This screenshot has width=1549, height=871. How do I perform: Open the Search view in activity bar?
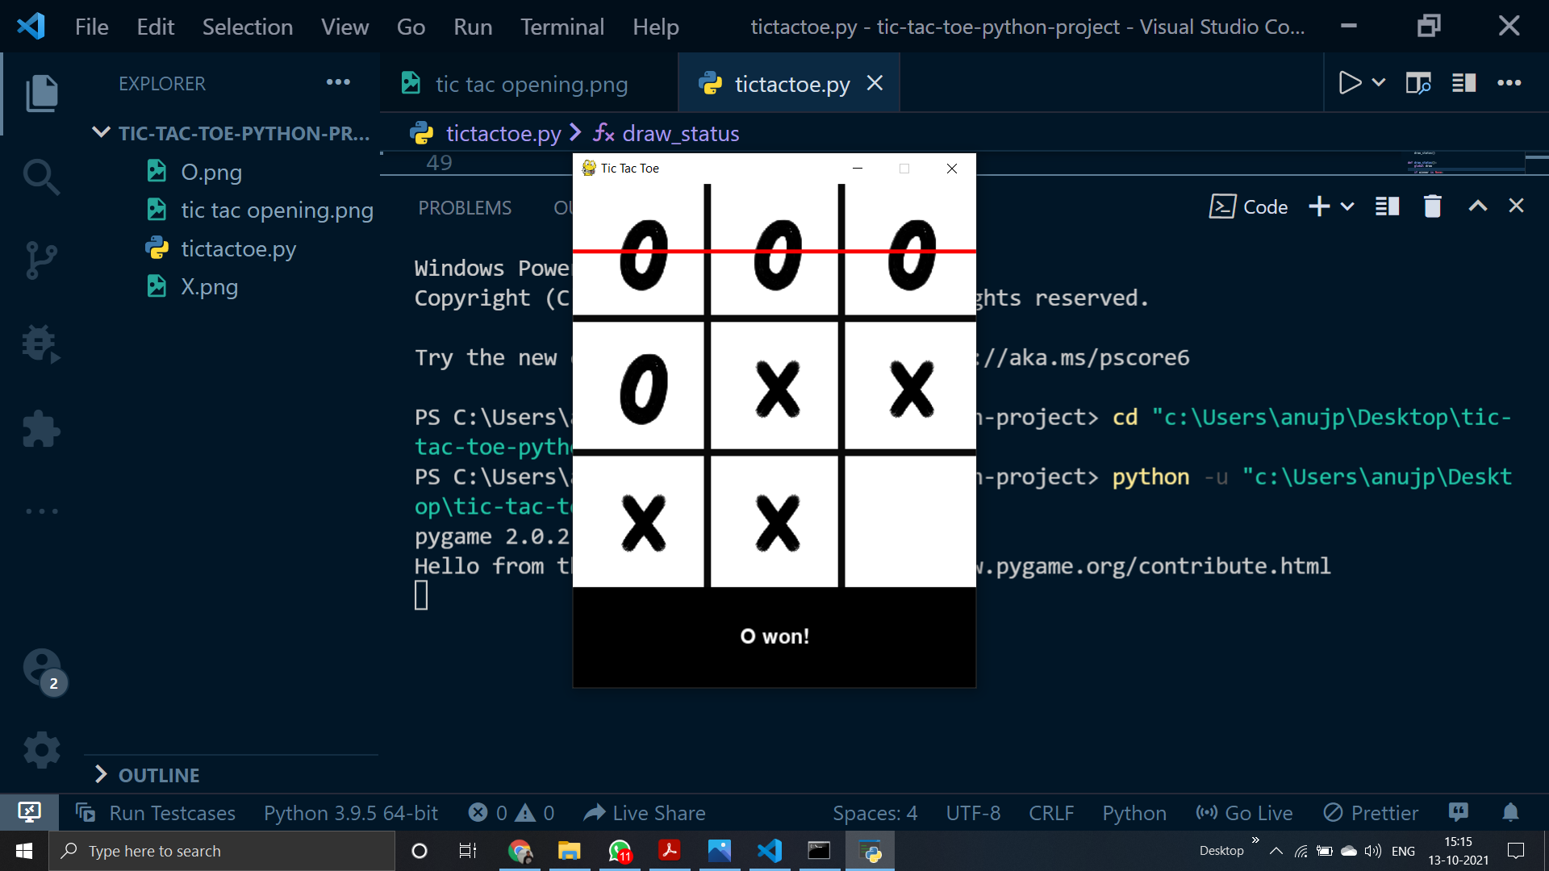click(x=41, y=177)
